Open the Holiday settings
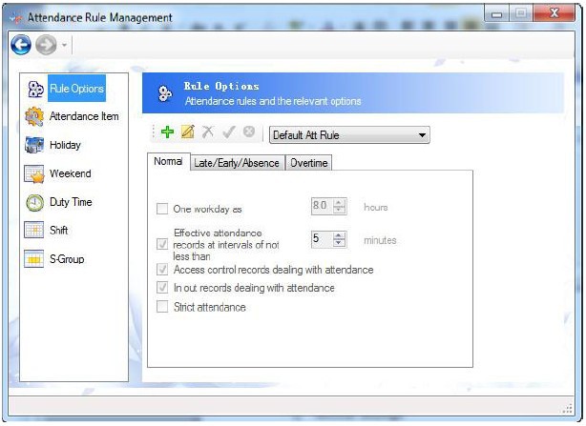Screen dimensions: 586x426 pos(52,145)
